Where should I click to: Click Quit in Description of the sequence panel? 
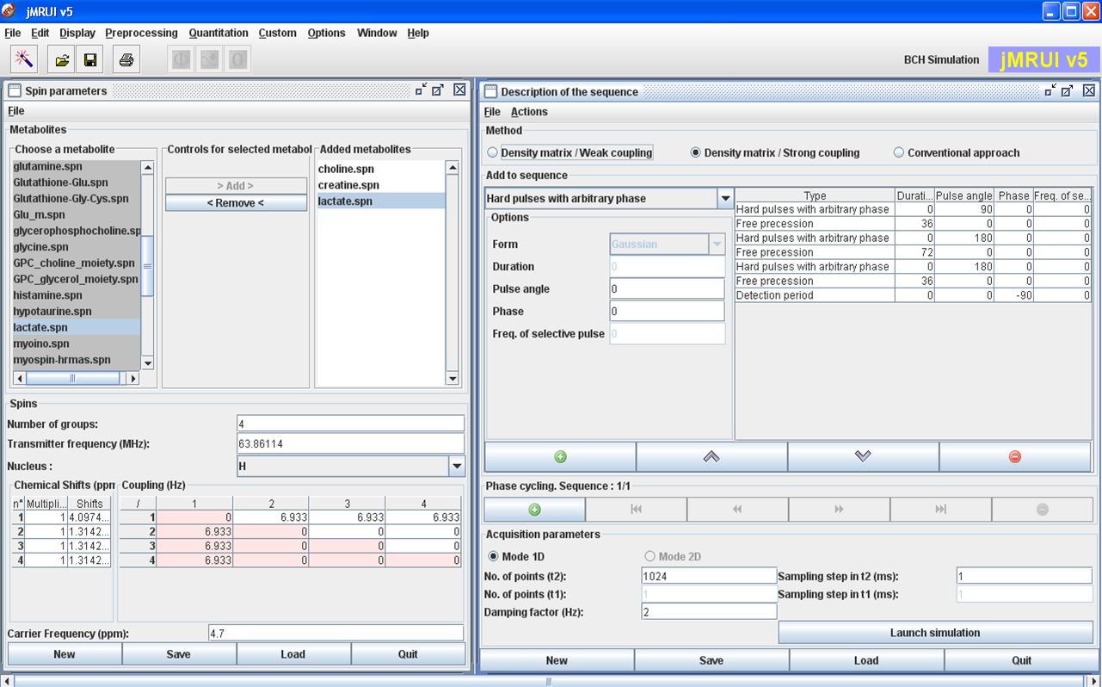(1022, 660)
